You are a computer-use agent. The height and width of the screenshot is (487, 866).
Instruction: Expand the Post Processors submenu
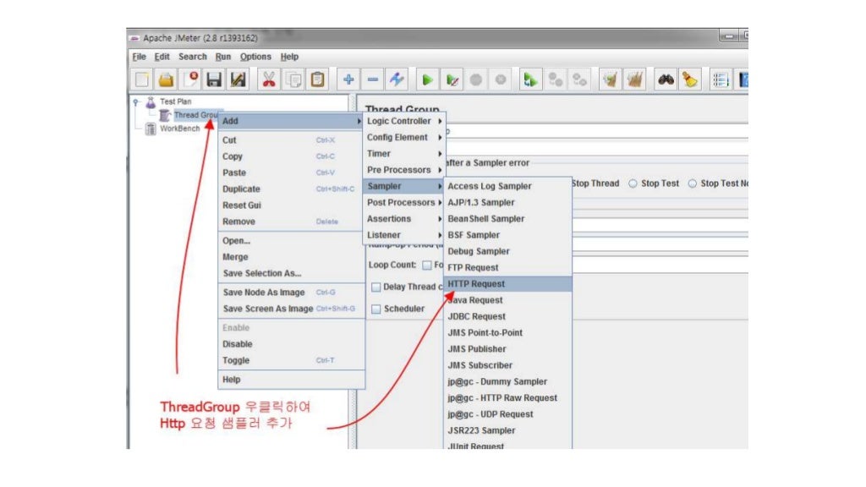tap(404, 203)
